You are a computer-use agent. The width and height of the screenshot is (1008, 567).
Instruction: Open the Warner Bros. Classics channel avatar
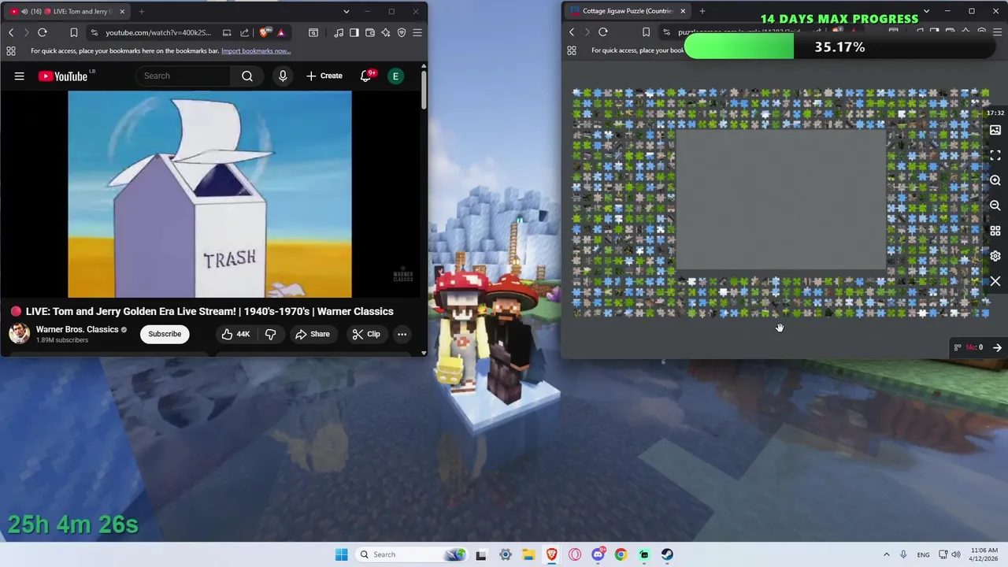click(x=19, y=334)
